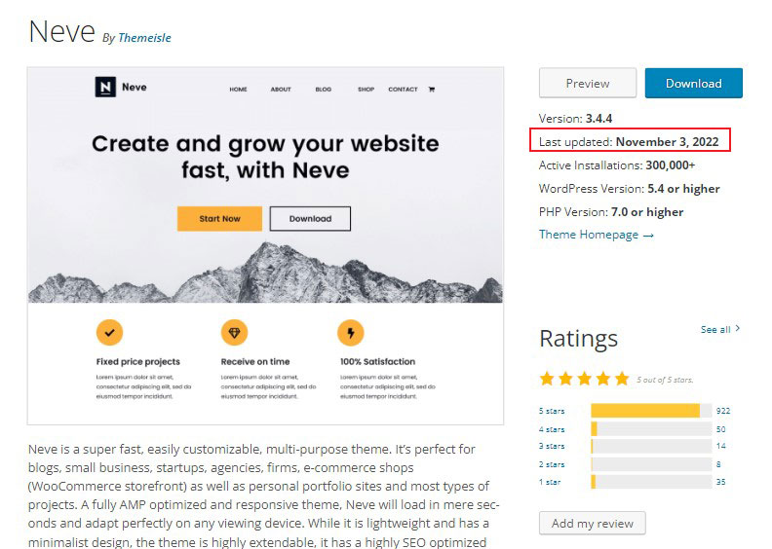The image size is (772, 549).
Task: Open the 1 star reviews link
Action: [550, 482]
